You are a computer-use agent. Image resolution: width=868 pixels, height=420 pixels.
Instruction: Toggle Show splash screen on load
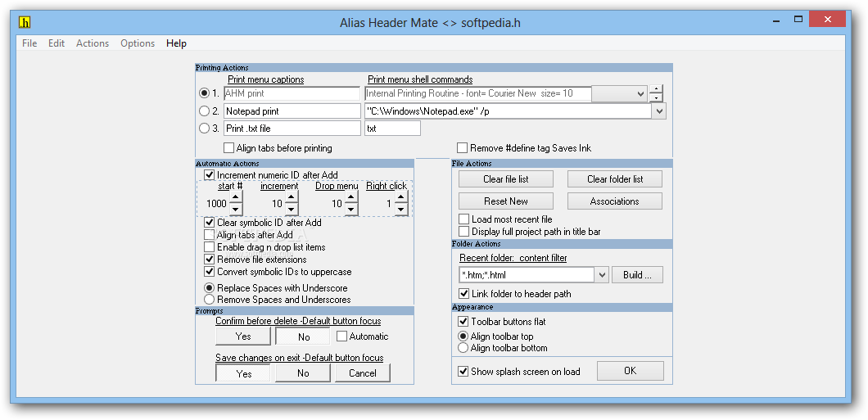463,372
